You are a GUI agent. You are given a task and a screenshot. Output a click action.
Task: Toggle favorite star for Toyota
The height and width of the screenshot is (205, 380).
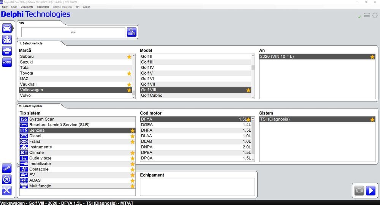tap(129, 73)
